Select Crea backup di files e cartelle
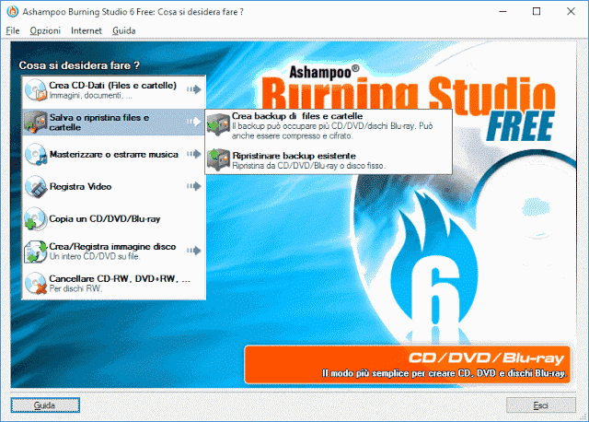The image size is (589, 422). click(x=329, y=125)
